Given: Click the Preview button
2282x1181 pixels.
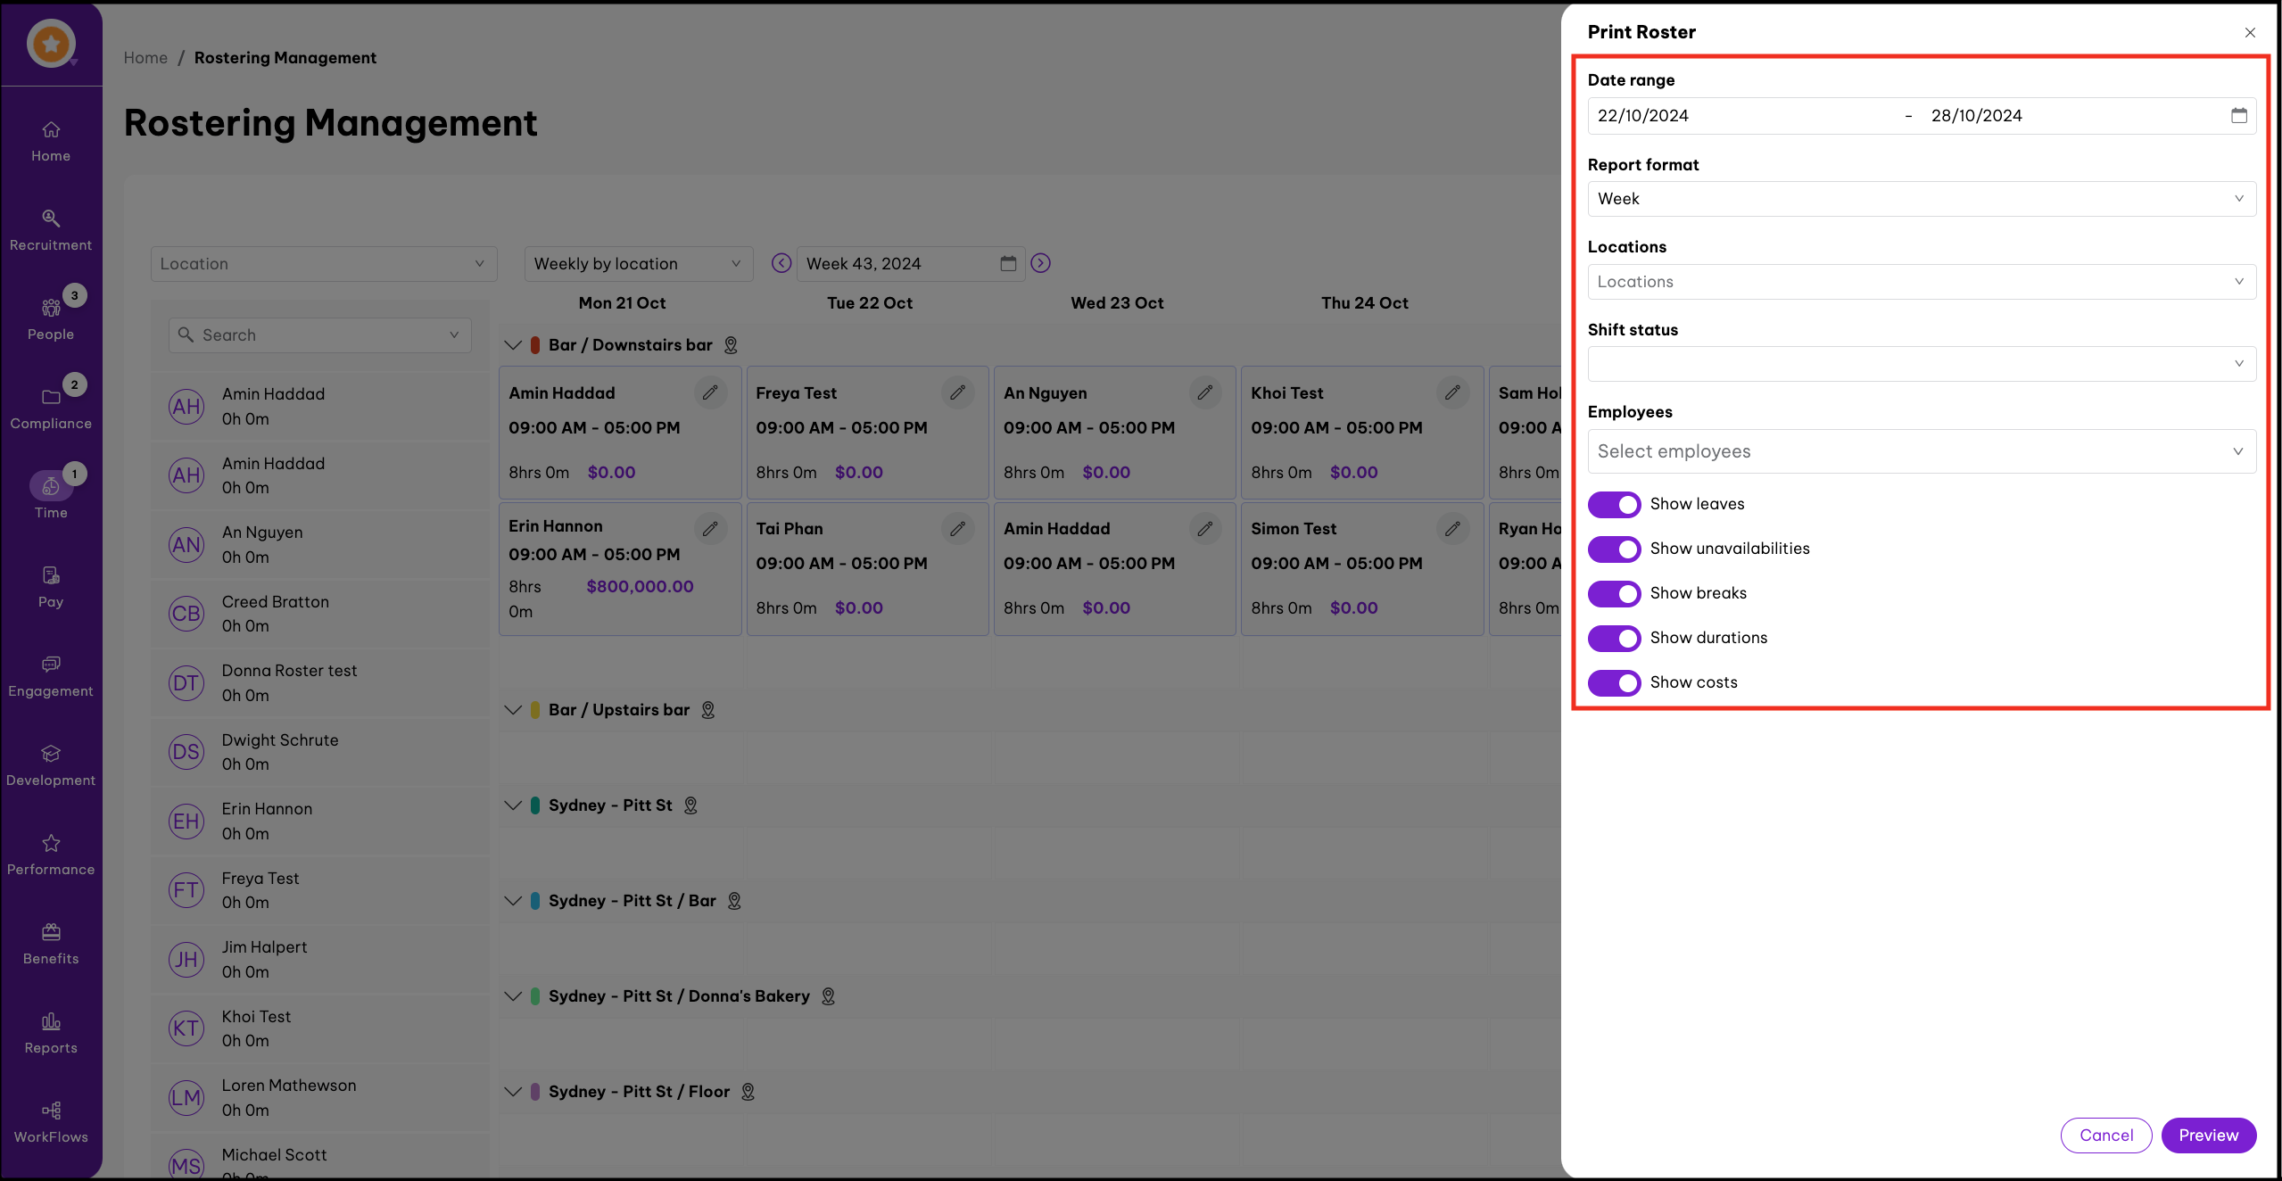Looking at the screenshot, I should pos(2208,1136).
